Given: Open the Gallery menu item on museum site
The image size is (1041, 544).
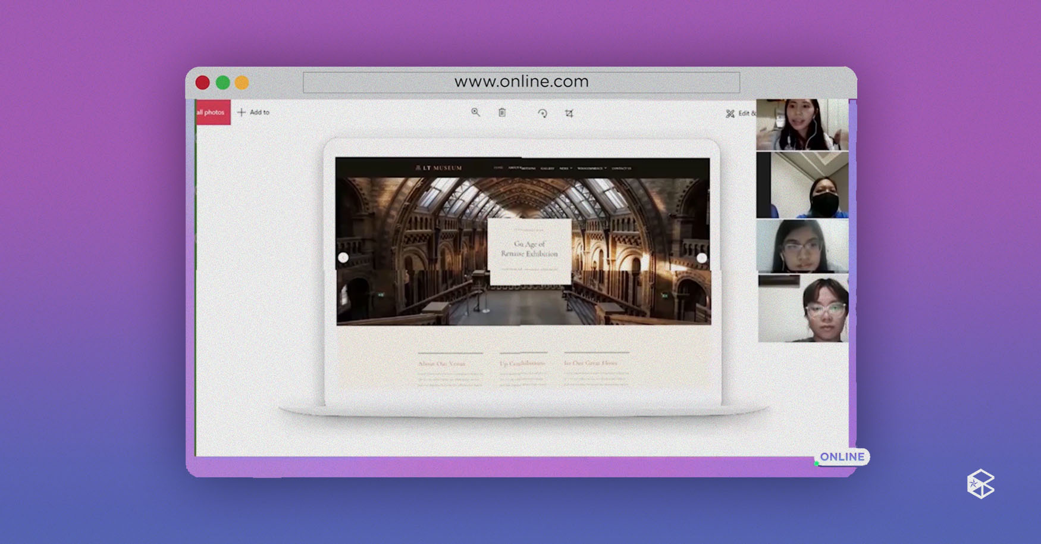Looking at the screenshot, I should pos(547,168).
